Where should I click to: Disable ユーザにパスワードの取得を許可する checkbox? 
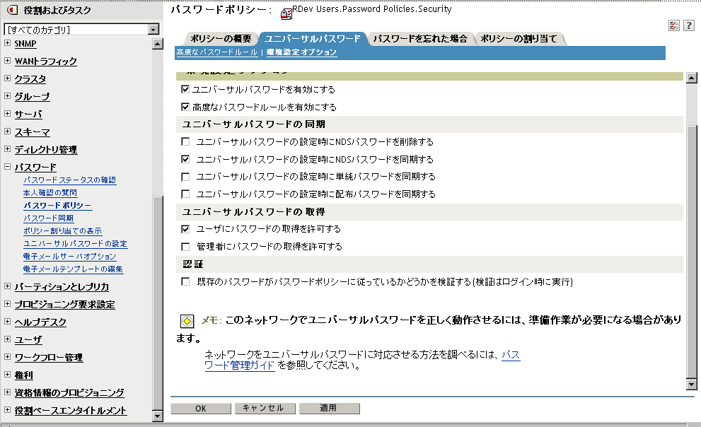coord(187,228)
